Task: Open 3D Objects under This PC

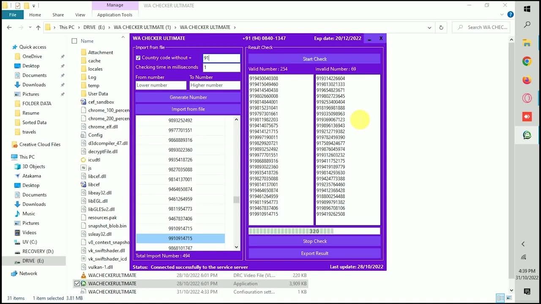Action: pyautogui.click(x=33, y=167)
